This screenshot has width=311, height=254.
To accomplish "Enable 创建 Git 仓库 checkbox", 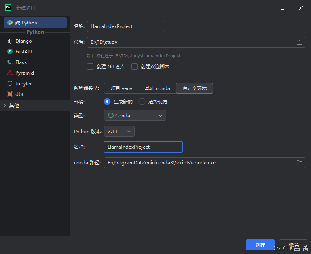I will (90, 66).
